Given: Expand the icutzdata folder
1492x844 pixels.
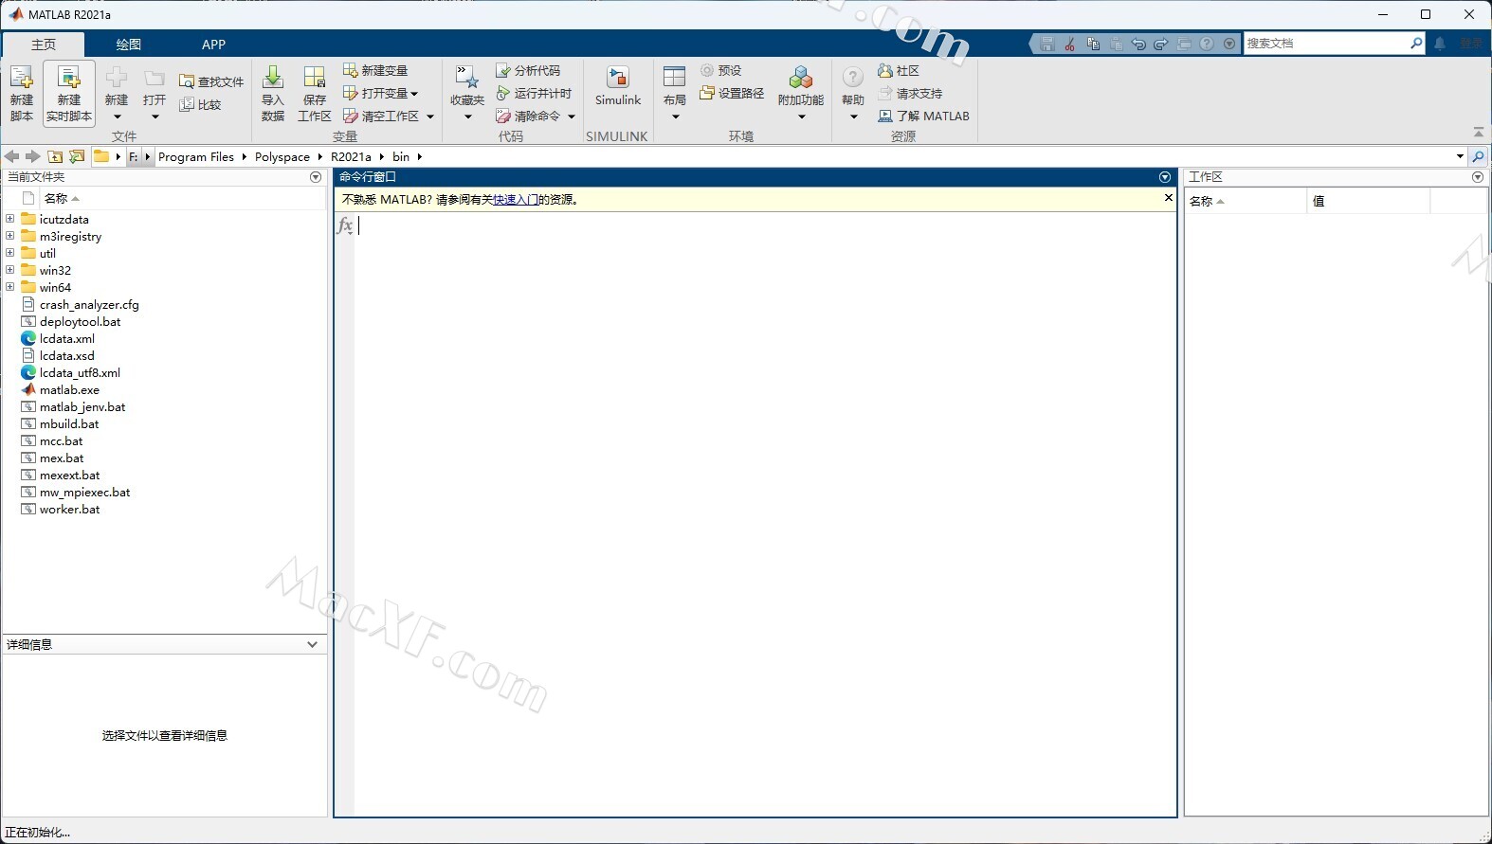Looking at the screenshot, I should pyautogui.click(x=10, y=219).
